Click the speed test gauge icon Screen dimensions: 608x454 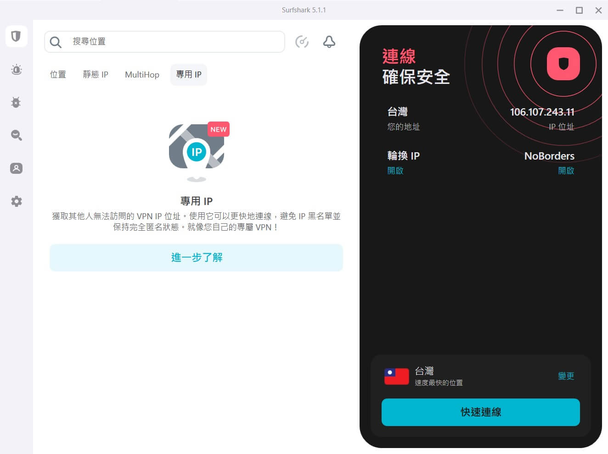coord(302,42)
